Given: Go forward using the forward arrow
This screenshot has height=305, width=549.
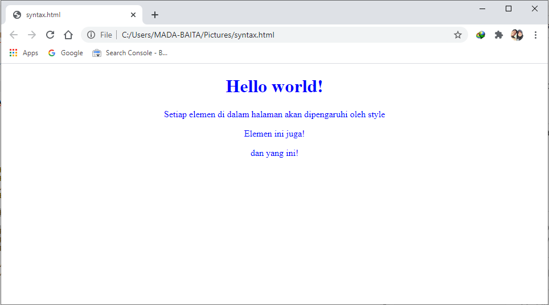Looking at the screenshot, I should (32, 35).
